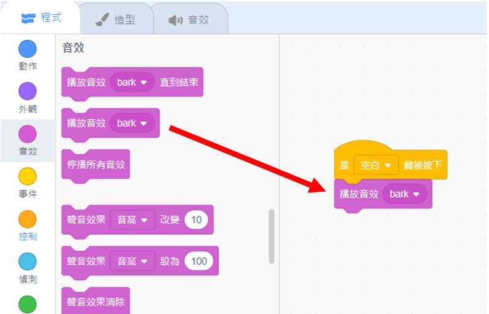Screen dimensions: 489x314
Task: Open the 造型 costumes tab
Action: (116, 18)
